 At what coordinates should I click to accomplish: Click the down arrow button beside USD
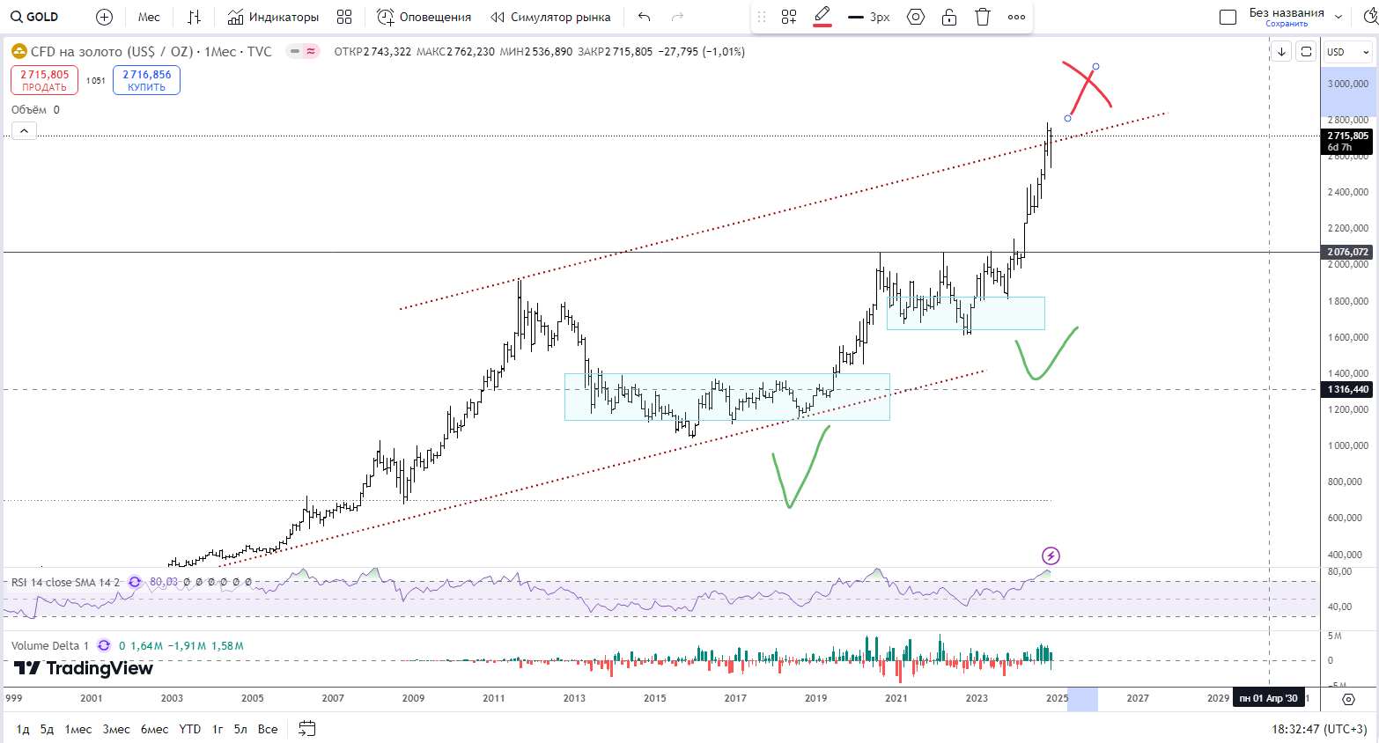coord(1281,52)
